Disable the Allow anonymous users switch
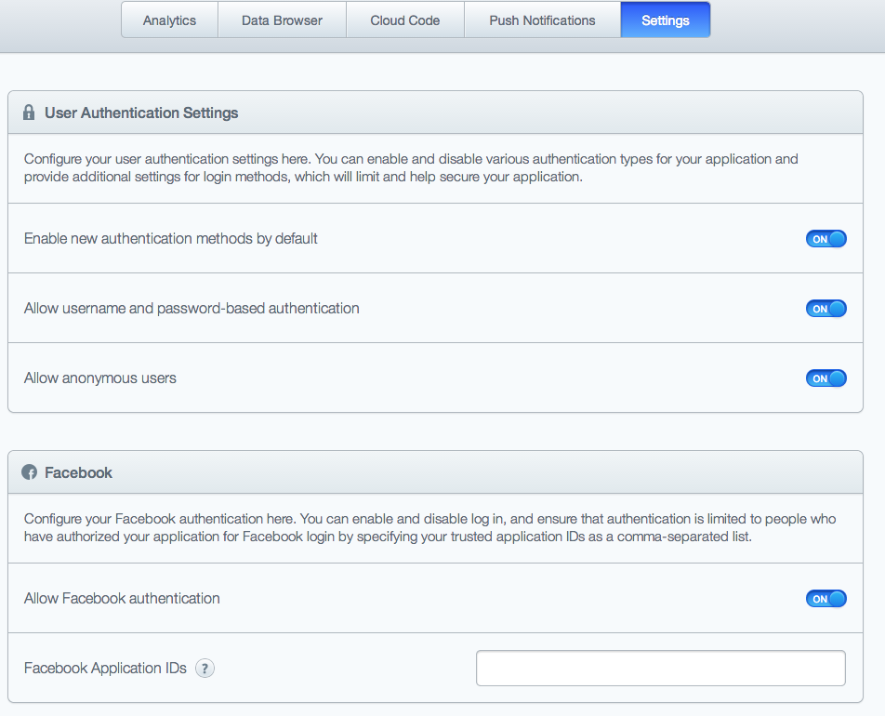Image resolution: width=885 pixels, height=716 pixels. tap(826, 378)
